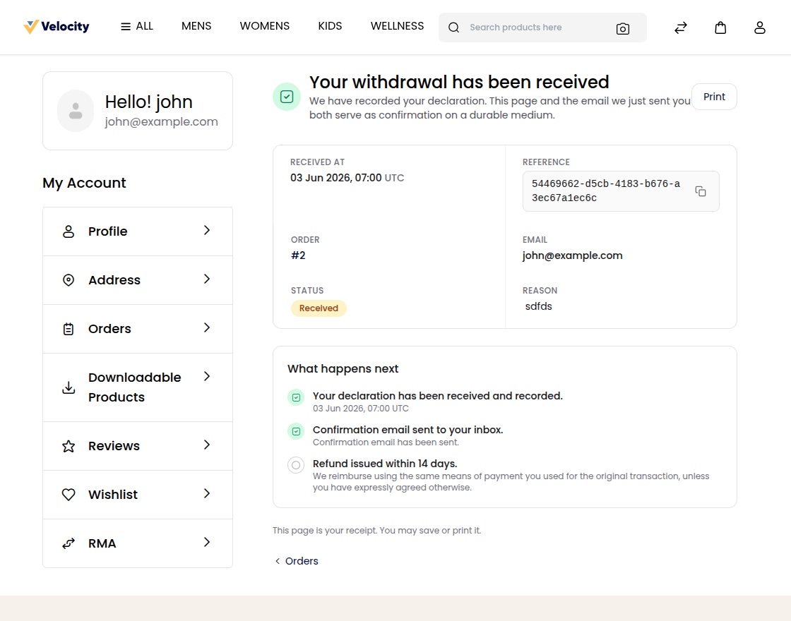Click the Address location pin icon
The image size is (791, 621).
(69, 280)
